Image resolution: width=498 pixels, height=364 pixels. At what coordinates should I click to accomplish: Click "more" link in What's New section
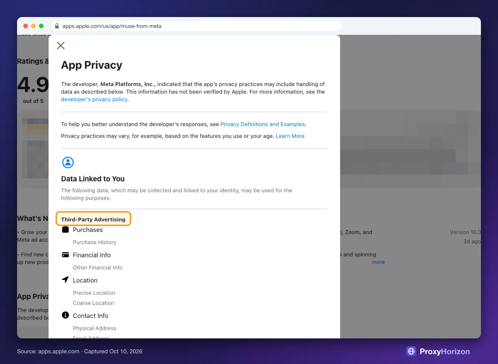tap(378, 262)
